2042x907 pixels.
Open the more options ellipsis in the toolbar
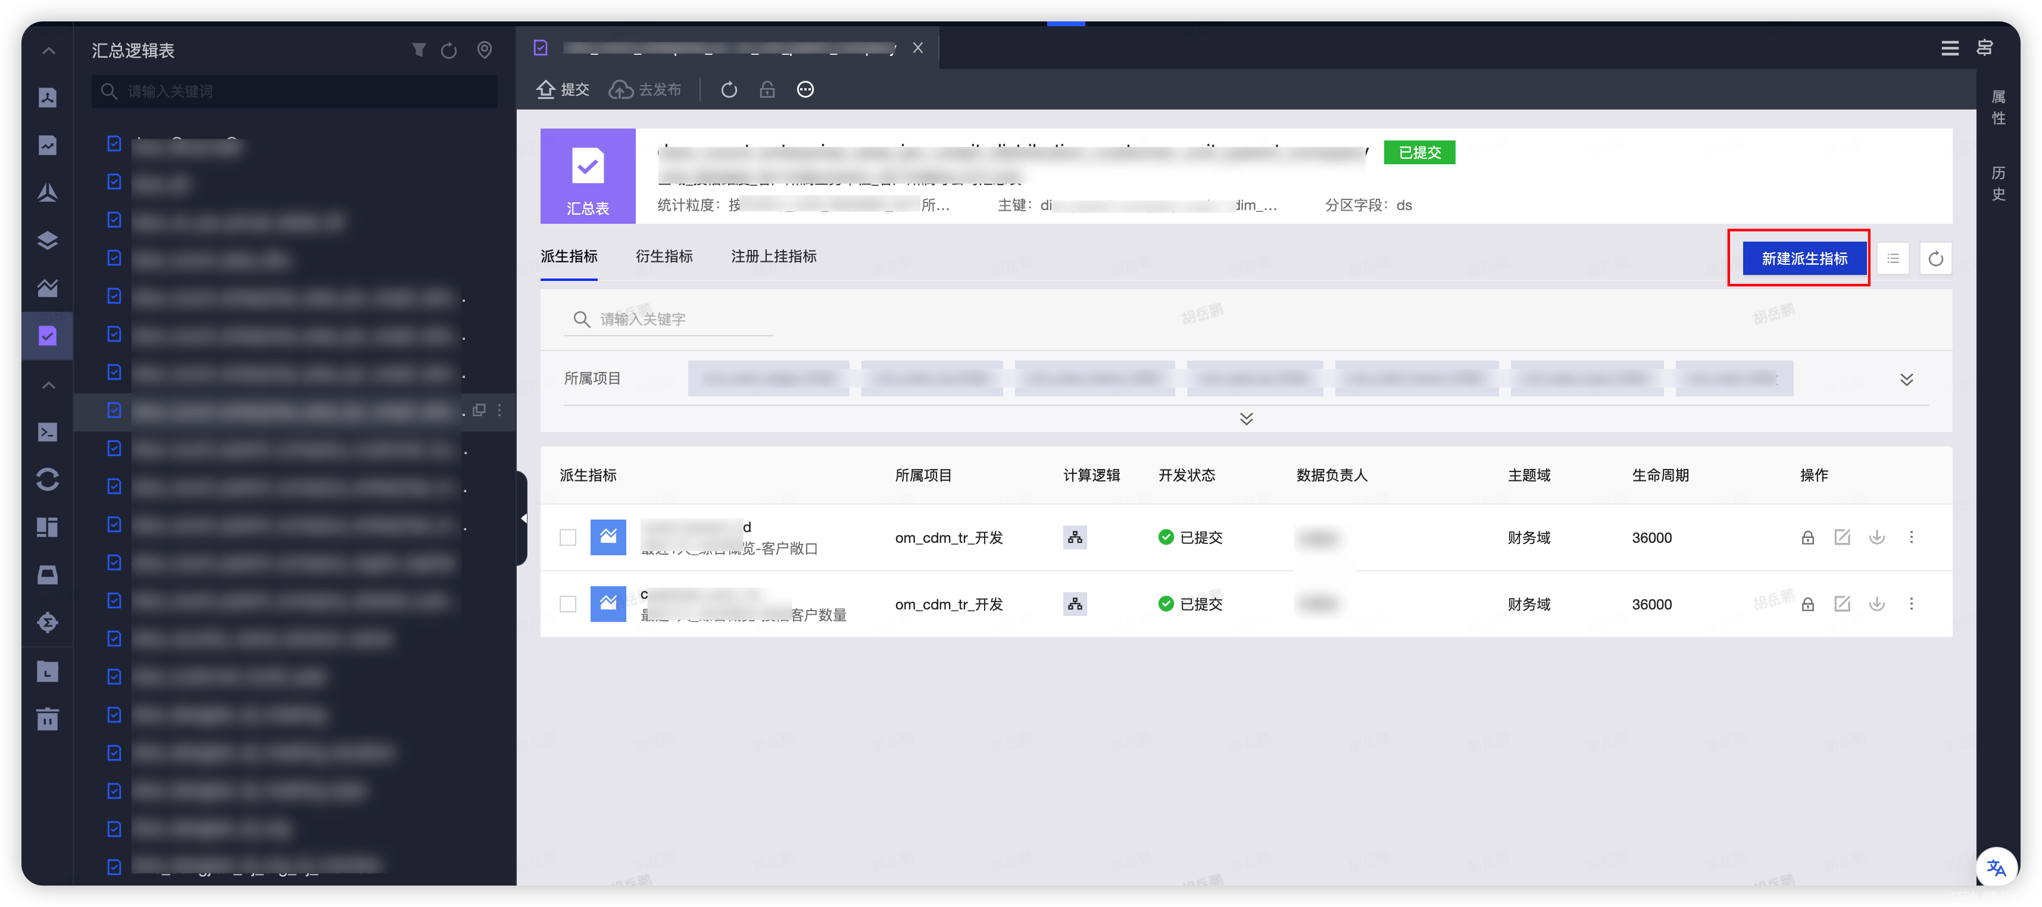coord(804,89)
